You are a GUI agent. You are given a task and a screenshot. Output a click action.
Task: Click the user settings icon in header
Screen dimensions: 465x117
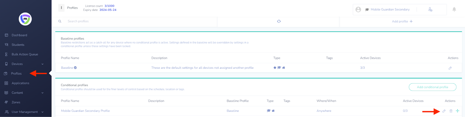click(x=430, y=10)
